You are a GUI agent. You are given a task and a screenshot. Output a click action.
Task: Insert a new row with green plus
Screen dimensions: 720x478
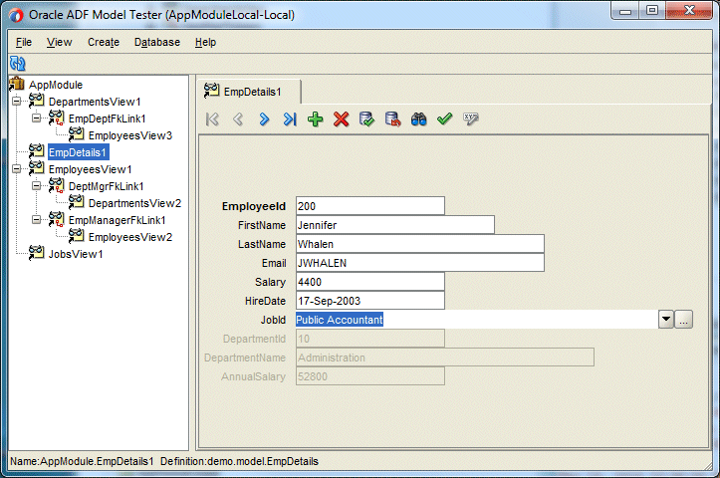tap(316, 119)
